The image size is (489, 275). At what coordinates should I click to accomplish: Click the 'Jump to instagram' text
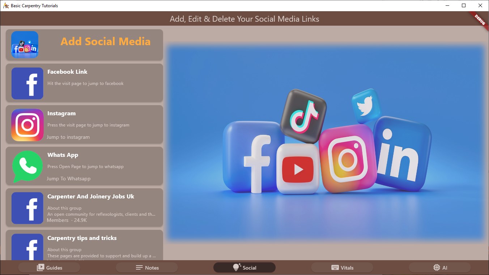[x=68, y=137]
